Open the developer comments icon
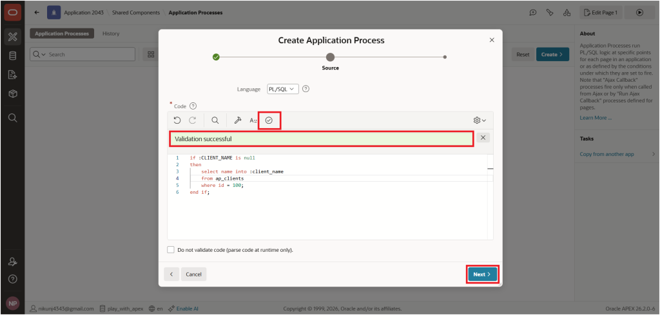Image resolution: width=660 pixels, height=315 pixels. point(532,13)
